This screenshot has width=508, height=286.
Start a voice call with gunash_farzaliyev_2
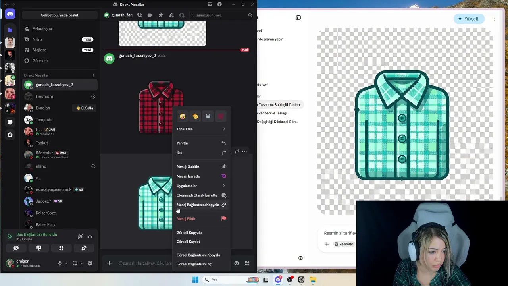point(139,15)
